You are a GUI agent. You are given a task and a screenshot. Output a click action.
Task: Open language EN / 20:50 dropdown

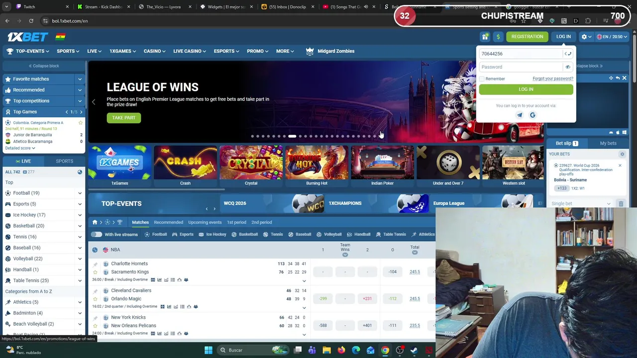point(612,37)
